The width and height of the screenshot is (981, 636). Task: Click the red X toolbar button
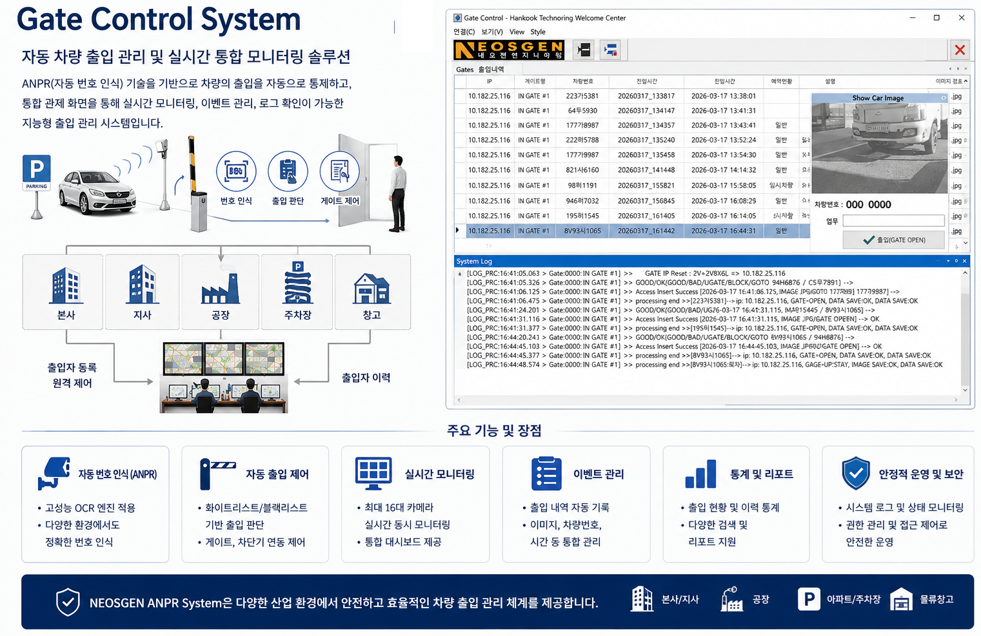[960, 50]
